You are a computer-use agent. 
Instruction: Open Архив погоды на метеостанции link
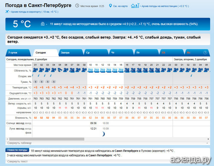(x=165, y=6)
